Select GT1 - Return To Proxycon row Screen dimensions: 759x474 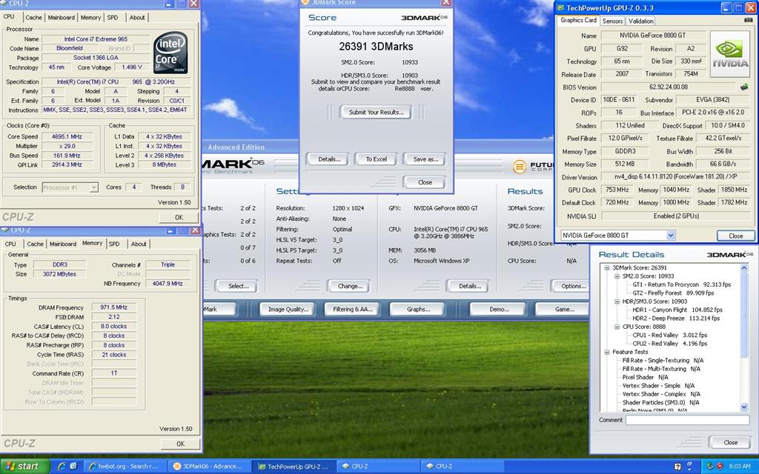pyautogui.click(x=682, y=285)
